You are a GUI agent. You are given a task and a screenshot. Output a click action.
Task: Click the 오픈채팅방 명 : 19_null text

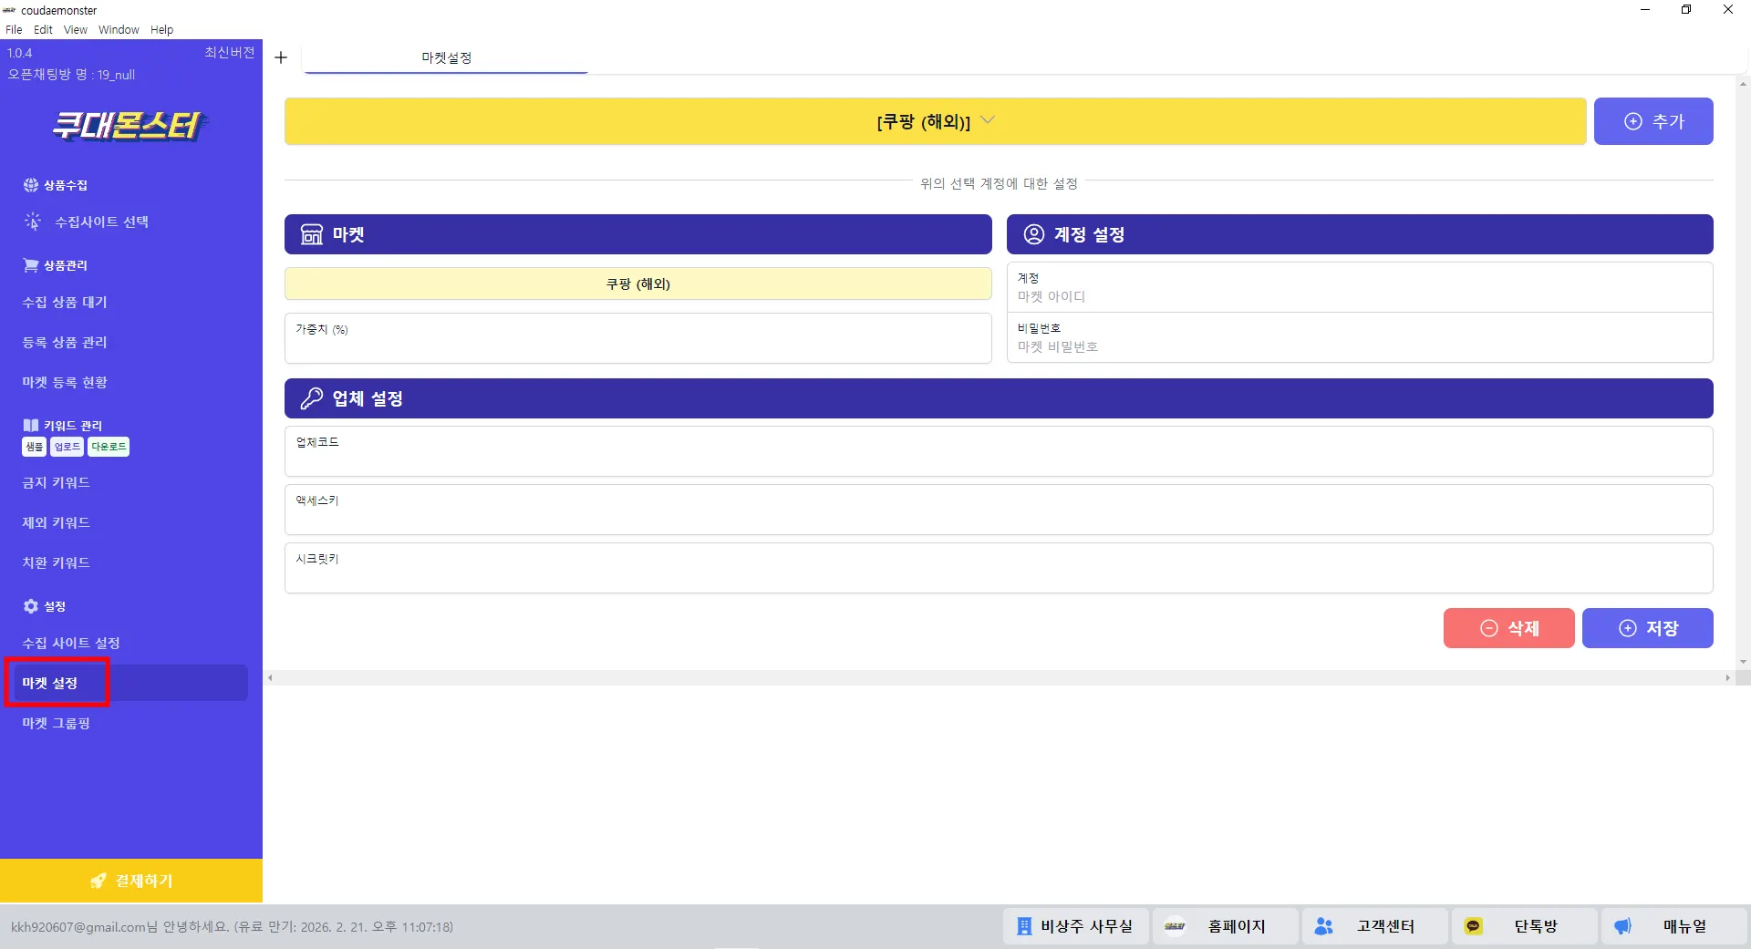[x=71, y=75]
